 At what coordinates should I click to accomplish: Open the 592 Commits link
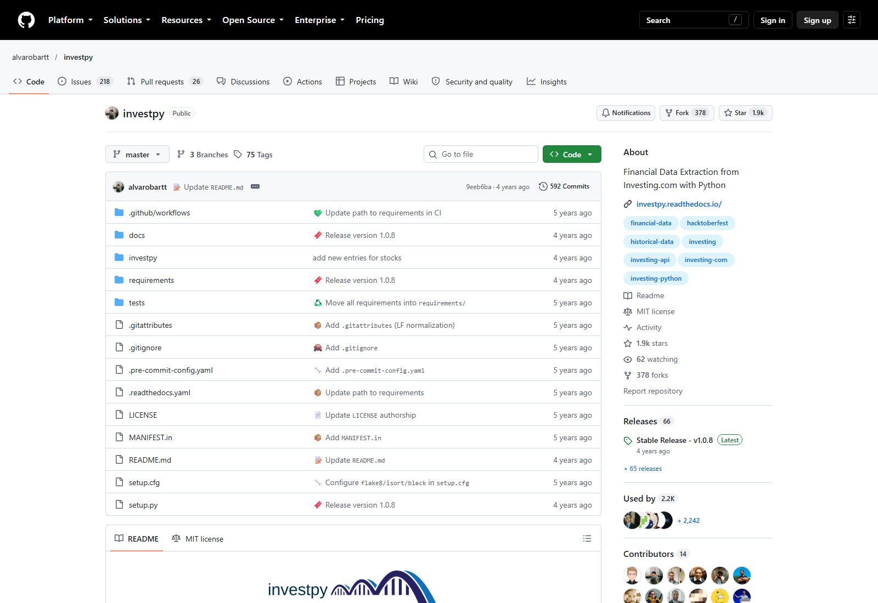pos(564,186)
